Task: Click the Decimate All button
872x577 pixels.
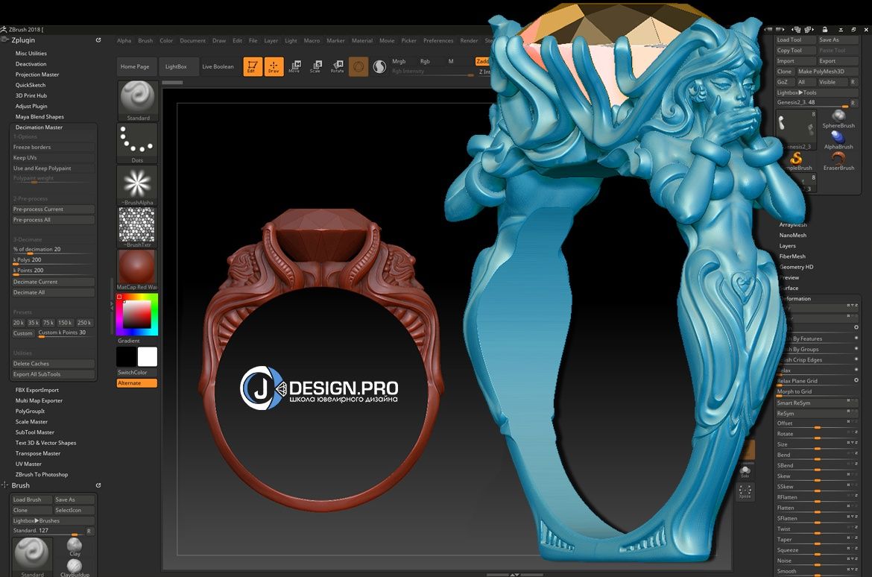Action: [54, 293]
